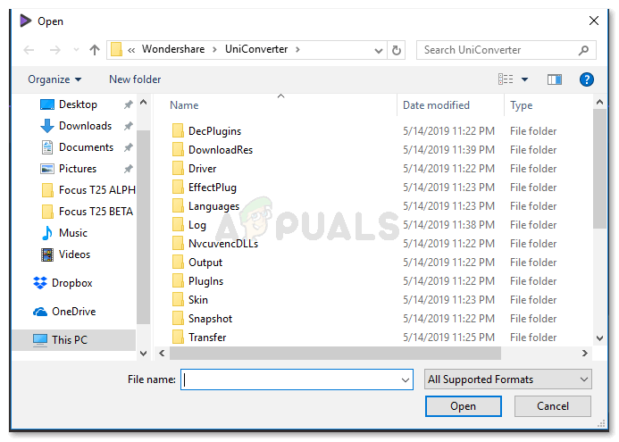Click the Desktop pin icon
619x442 pixels.
coord(128,104)
